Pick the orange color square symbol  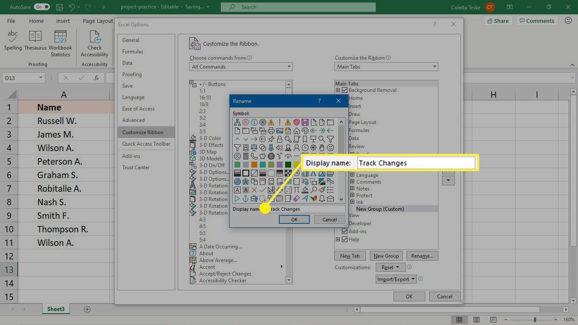254,165
